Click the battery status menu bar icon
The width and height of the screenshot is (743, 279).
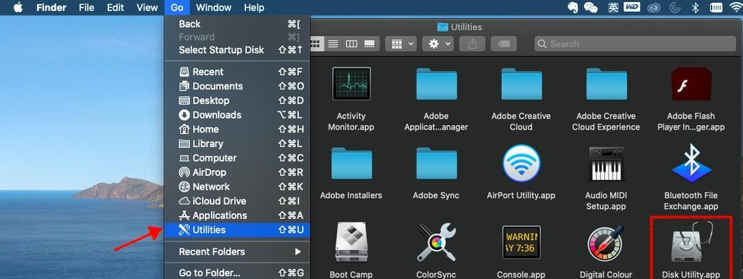pos(716,8)
